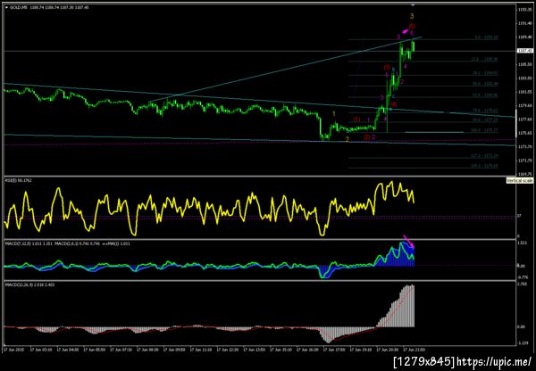Click the magenta arrow near the price top
The width and height of the screenshot is (536, 371).
click(406, 31)
